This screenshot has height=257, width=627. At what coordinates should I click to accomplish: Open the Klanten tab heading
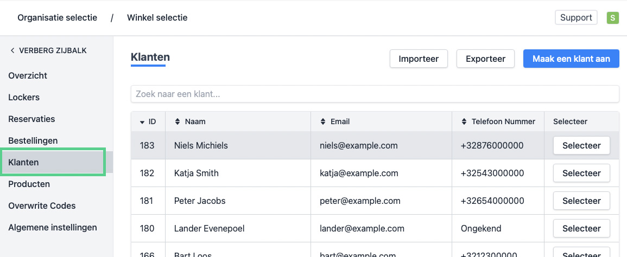tap(150, 57)
